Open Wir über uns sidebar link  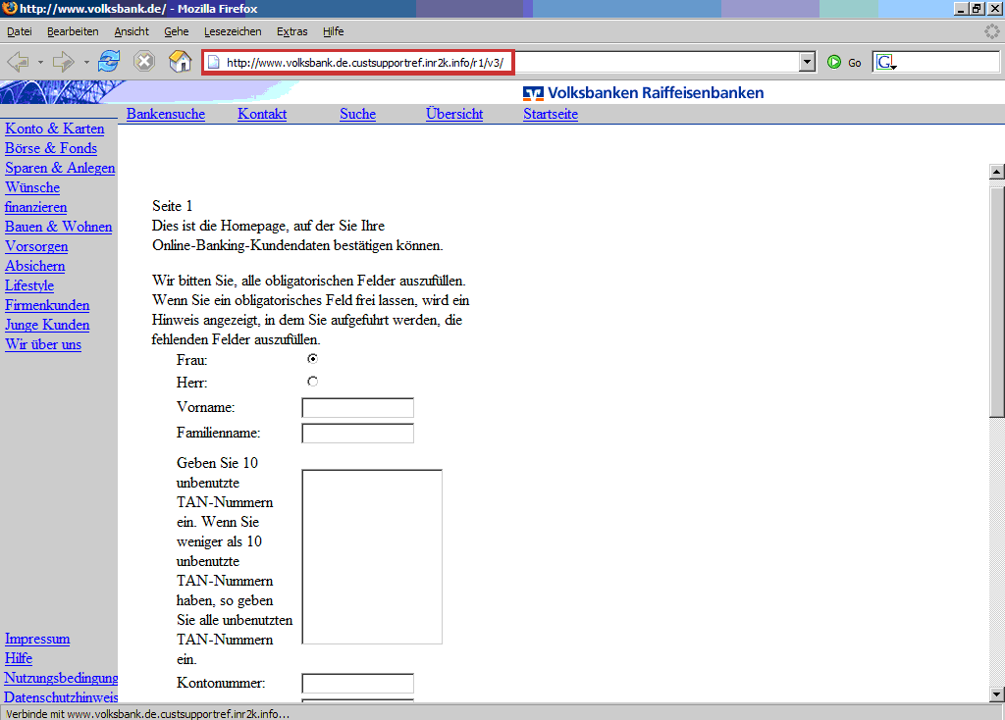point(43,344)
